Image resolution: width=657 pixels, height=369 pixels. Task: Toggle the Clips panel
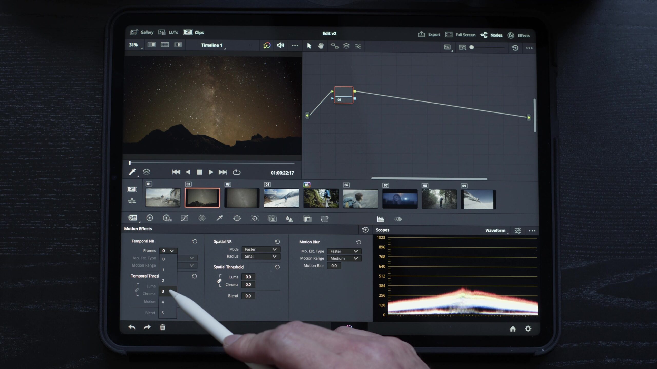pos(194,32)
